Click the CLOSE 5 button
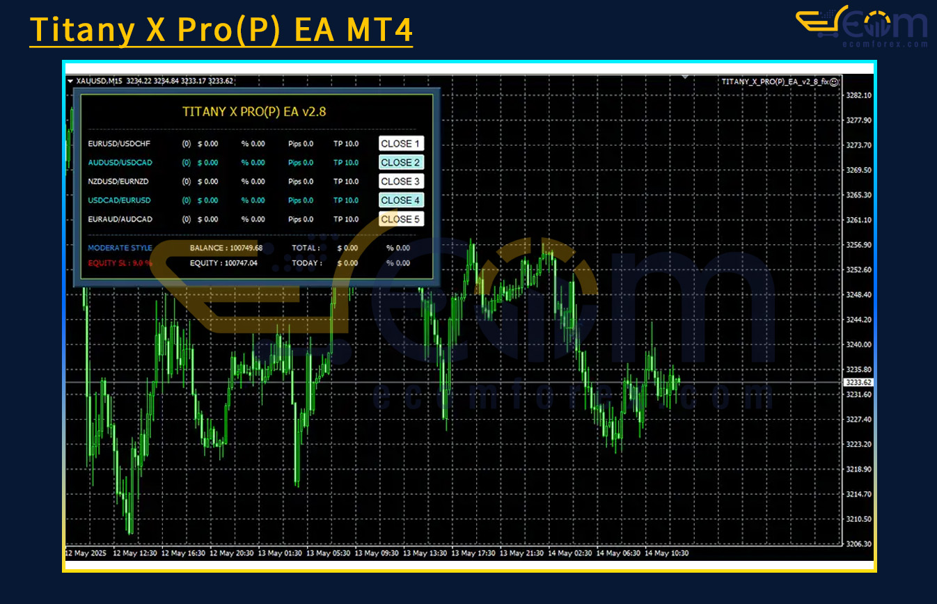Viewport: 937px width, 604px height. point(401,219)
